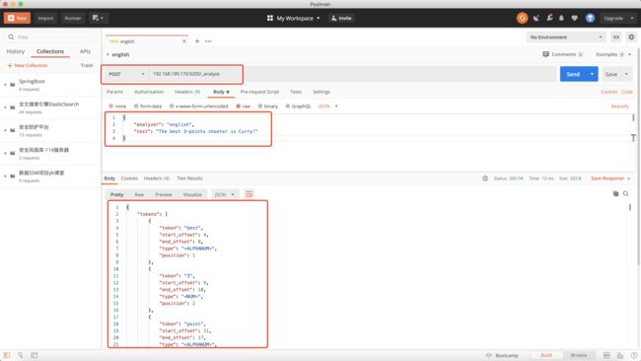The image size is (641, 361).
Task: Open the response Cookies tab
Action: [129, 179]
